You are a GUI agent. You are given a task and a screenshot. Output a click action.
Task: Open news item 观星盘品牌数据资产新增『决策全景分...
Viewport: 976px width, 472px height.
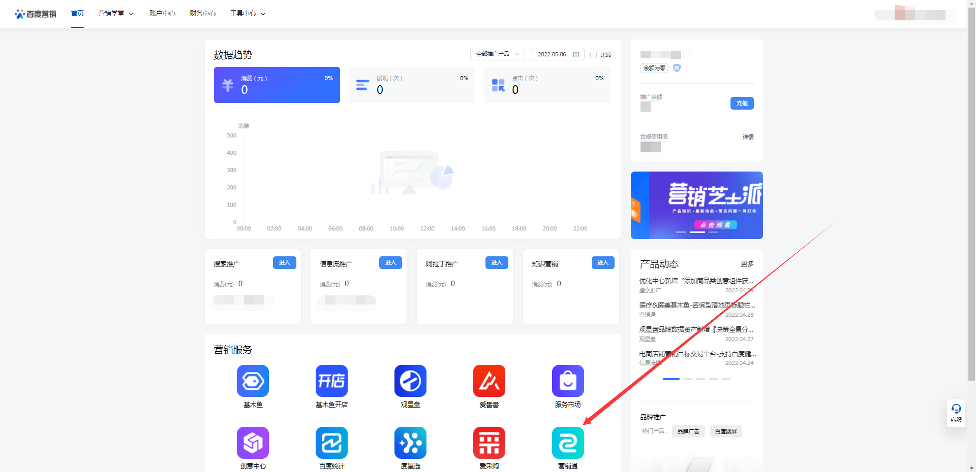tap(696, 329)
